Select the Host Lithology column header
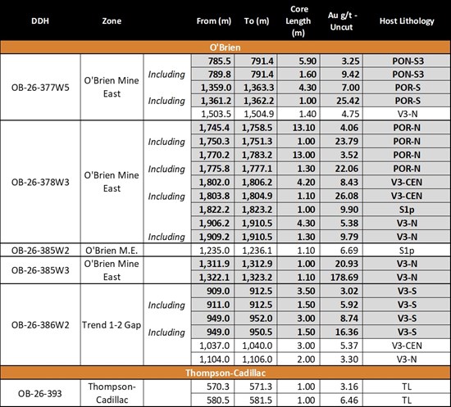Viewport: 451px width, 407px height. click(407, 21)
